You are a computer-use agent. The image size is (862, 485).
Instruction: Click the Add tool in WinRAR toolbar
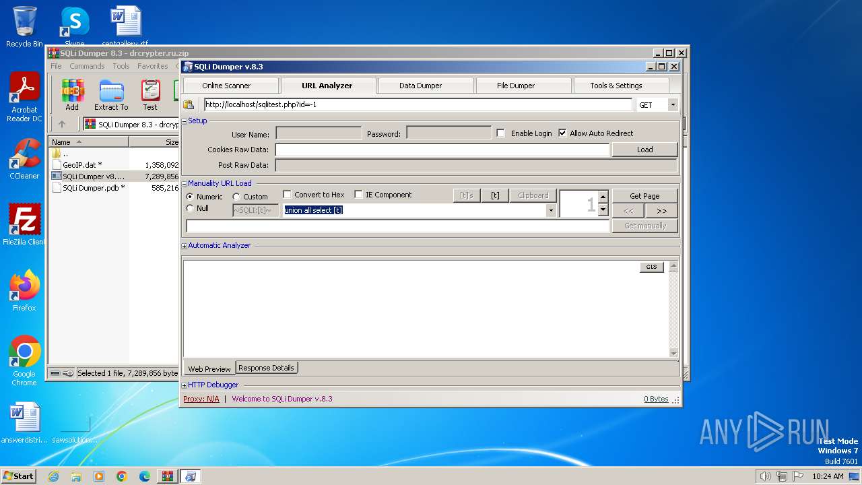[x=72, y=95]
